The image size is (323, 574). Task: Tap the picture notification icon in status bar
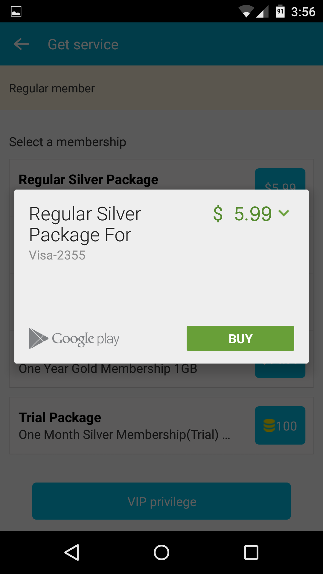(x=16, y=11)
